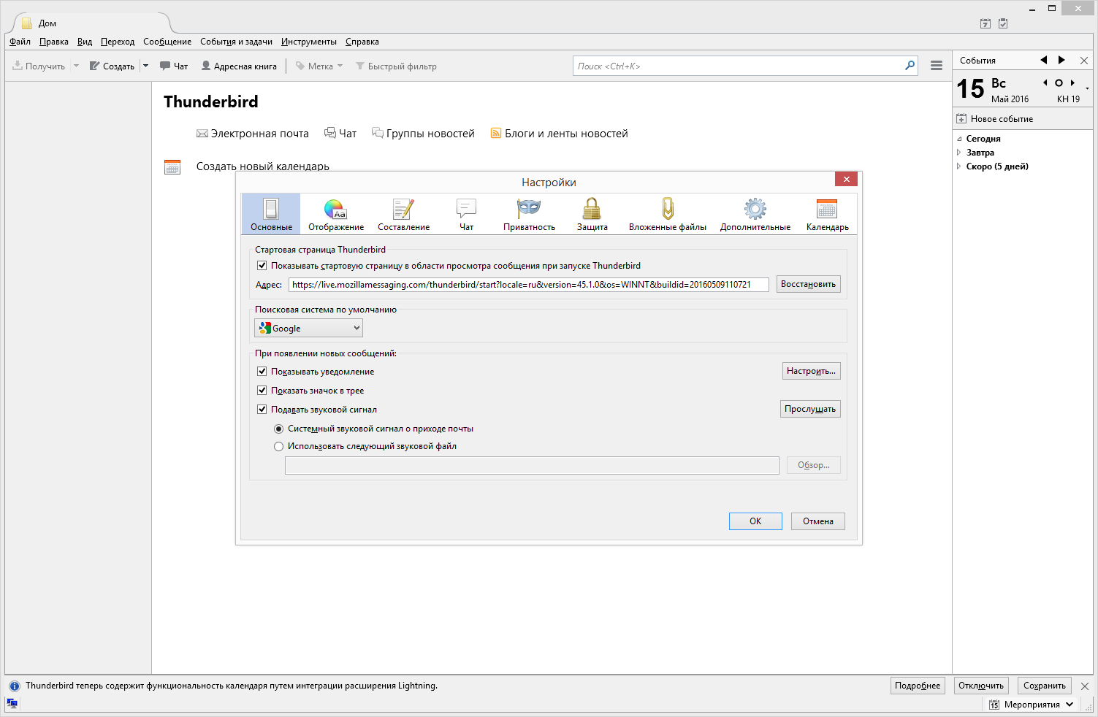Click the Восстановить button
Image resolution: width=1098 pixels, height=717 pixels.
click(808, 284)
